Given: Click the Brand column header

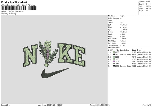Looking at the screenshot, I should [139, 50].
